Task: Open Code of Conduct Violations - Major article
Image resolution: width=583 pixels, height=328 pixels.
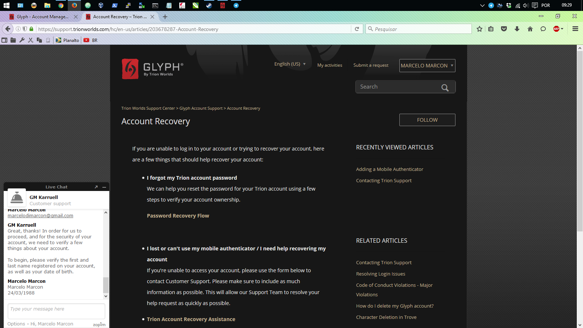Action: (x=394, y=290)
